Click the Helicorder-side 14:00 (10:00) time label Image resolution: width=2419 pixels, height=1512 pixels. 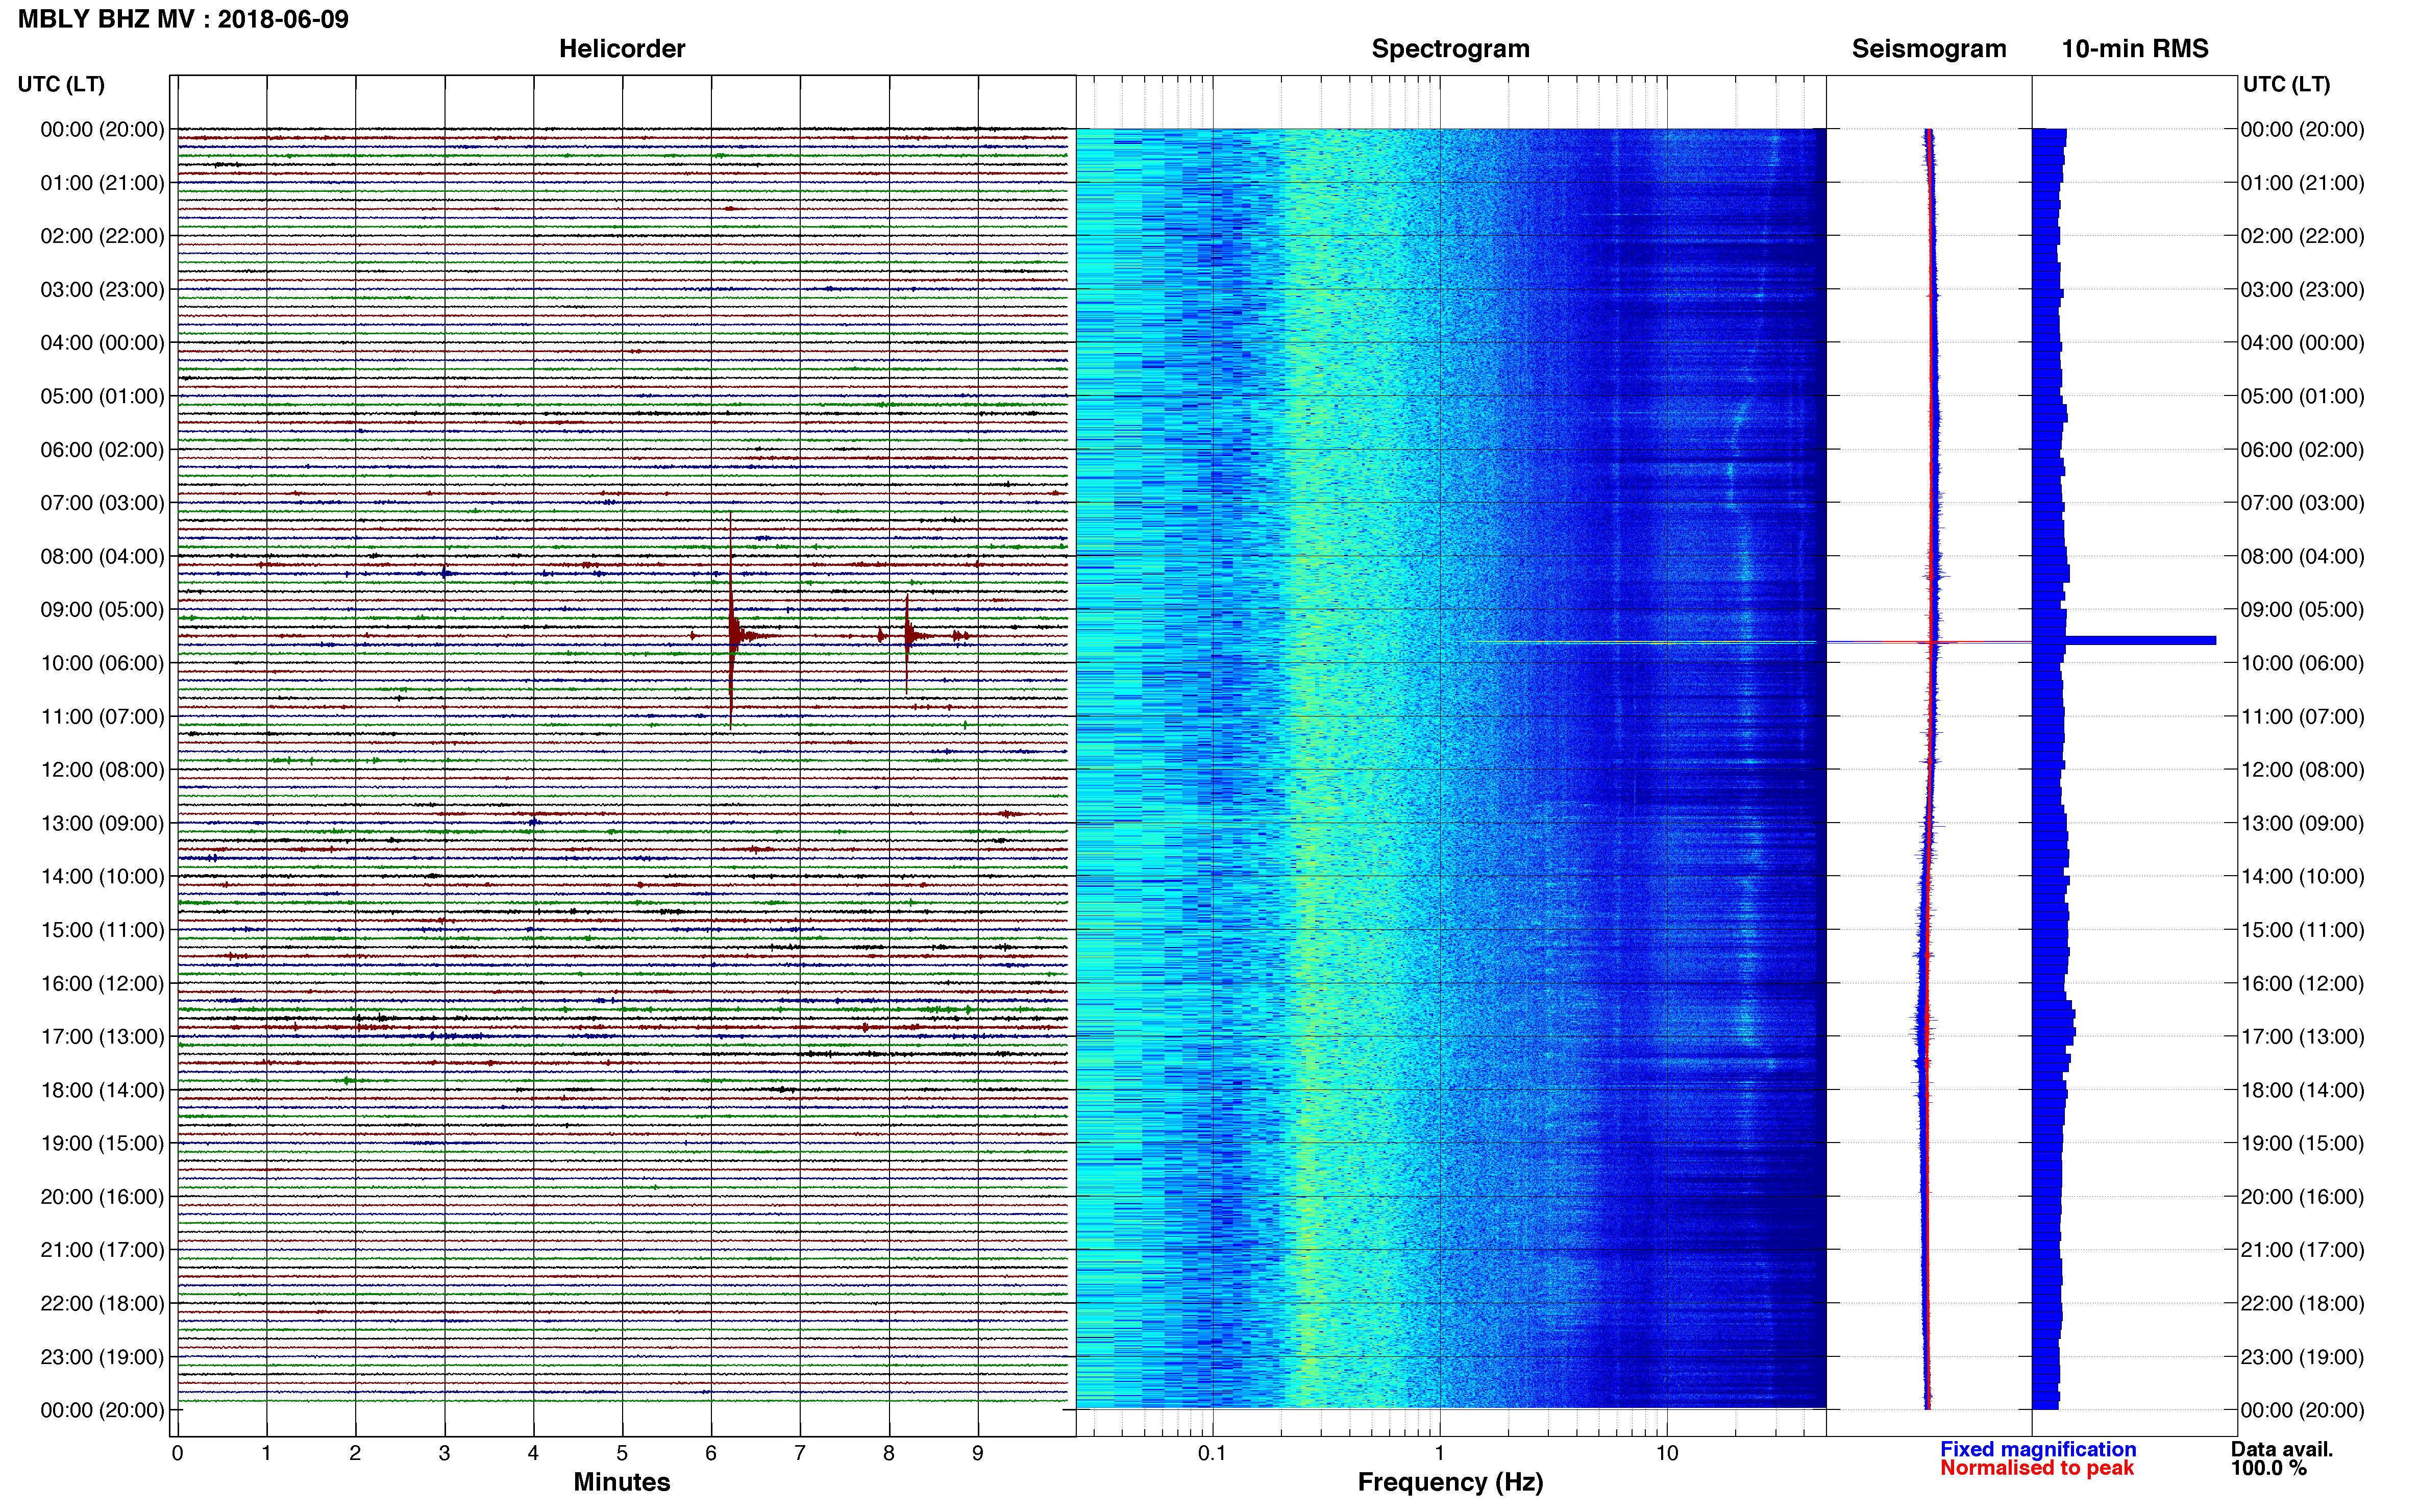[102, 877]
